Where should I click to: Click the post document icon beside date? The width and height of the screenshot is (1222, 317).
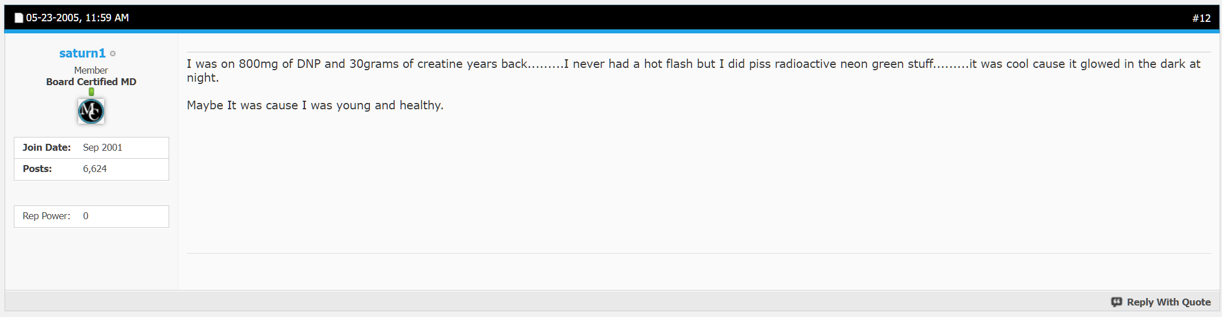[x=18, y=18]
